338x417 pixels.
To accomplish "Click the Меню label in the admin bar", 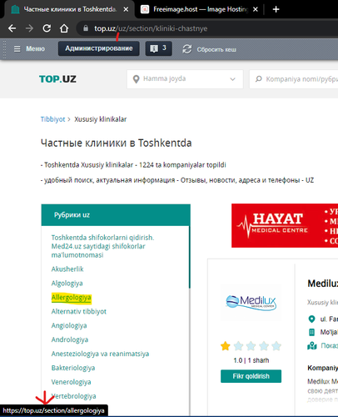I will point(35,49).
